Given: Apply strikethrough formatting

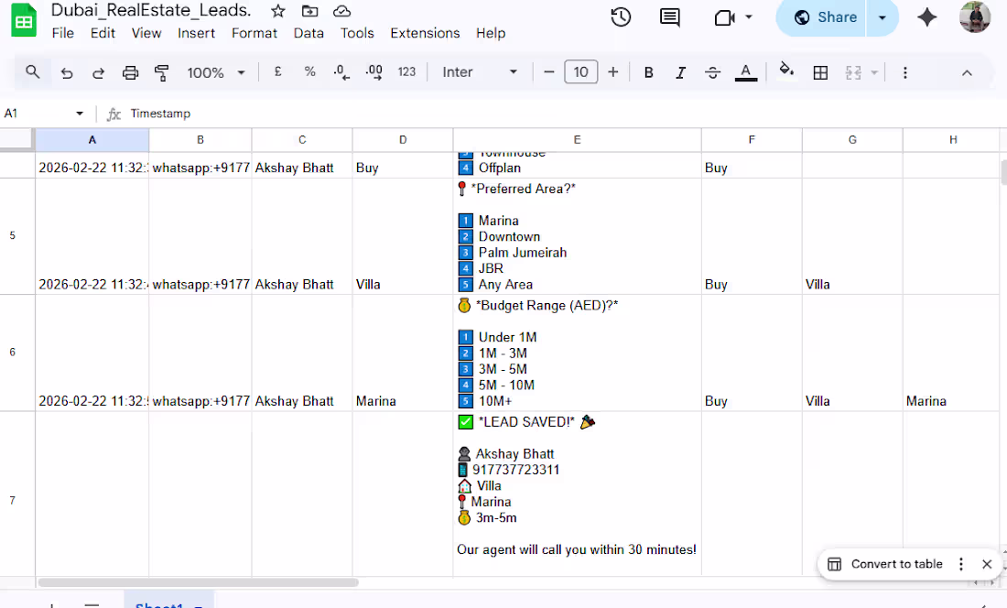Looking at the screenshot, I should pos(712,71).
